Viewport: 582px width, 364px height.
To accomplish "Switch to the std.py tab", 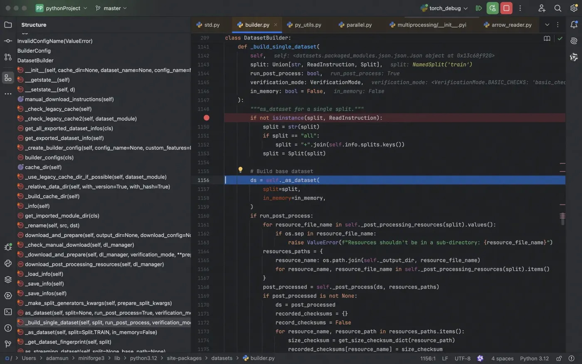I will [208, 25].
